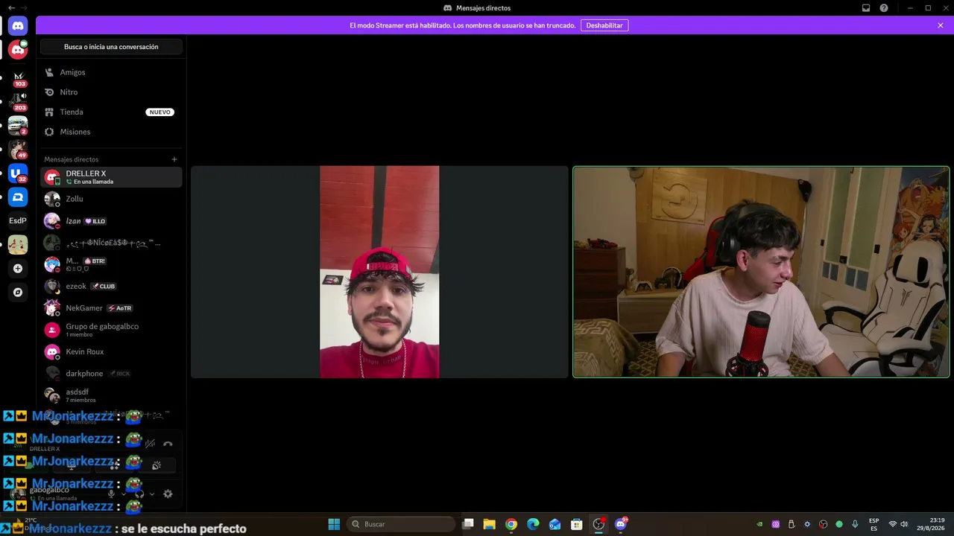Open the Tienda section
954x536 pixels.
pos(111,112)
